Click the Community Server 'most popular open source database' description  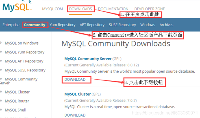130,71
